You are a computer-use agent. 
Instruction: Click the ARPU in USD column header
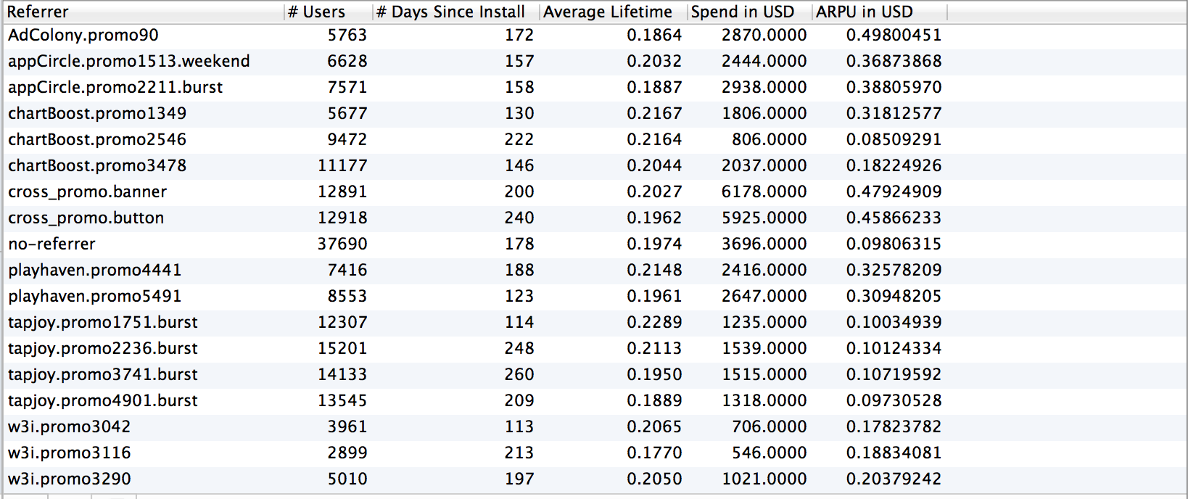[x=880, y=12]
